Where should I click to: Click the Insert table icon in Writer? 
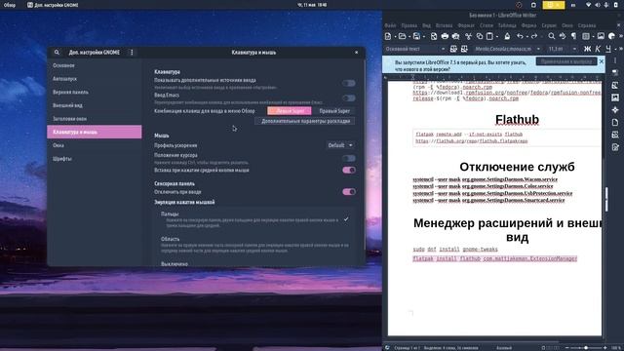586,37
